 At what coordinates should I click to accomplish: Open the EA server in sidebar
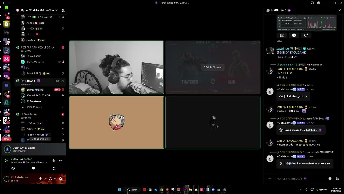click(x=6, y=76)
